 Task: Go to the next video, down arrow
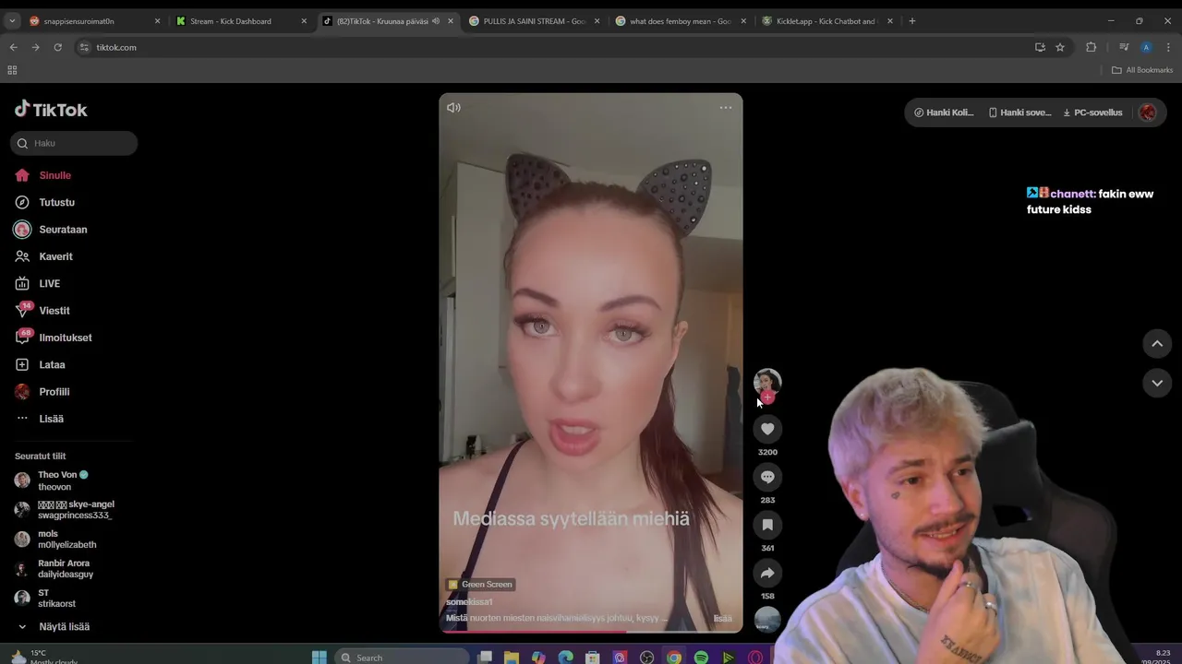(1157, 383)
